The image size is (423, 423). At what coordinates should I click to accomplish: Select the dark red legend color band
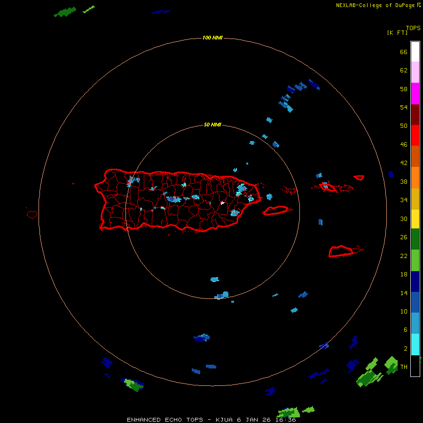point(415,115)
